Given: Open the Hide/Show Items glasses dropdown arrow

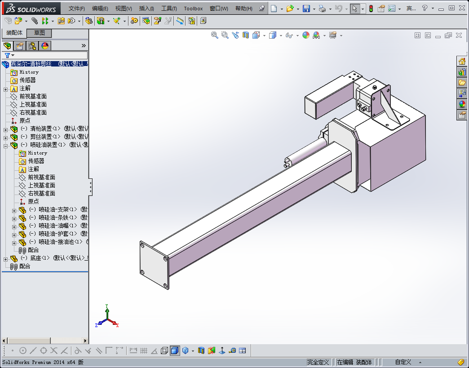Looking at the screenshot, I should click(297, 35).
